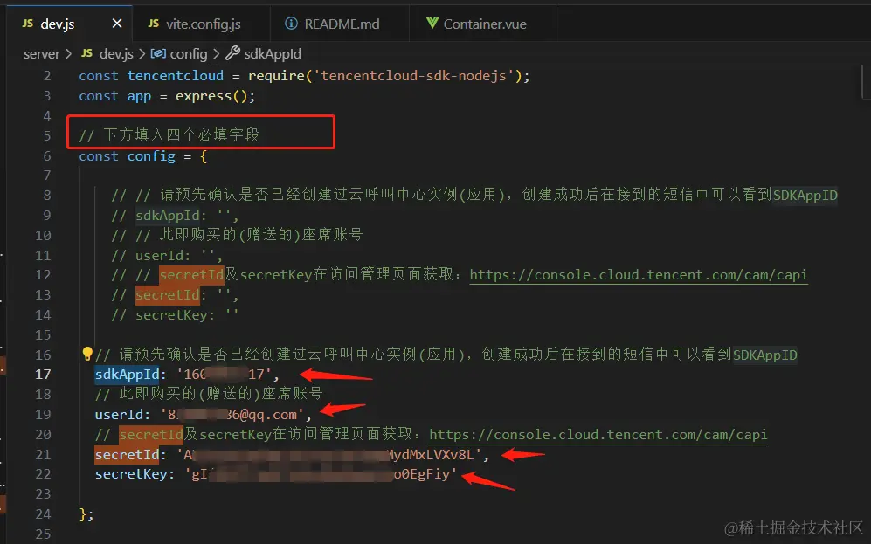The height and width of the screenshot is (544, 871).
Task: Click line number 6 in the gutter
Action: pos(47,156)
